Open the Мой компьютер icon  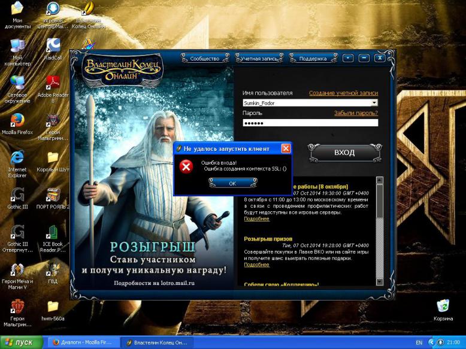pyautogui.click(x=17, y=53)
